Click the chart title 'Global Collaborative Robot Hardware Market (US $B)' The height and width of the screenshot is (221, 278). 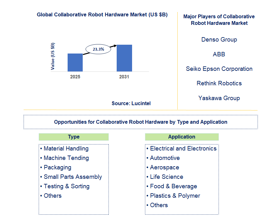(x=102, y=14)
